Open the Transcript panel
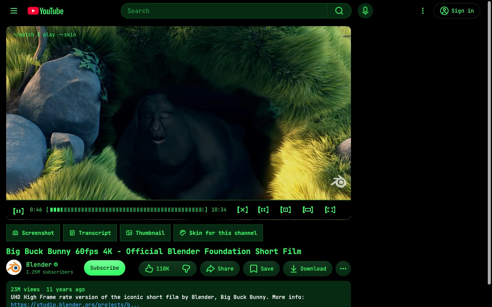The height and width of the screenshot is (307, 492). [x=90, y=233]
